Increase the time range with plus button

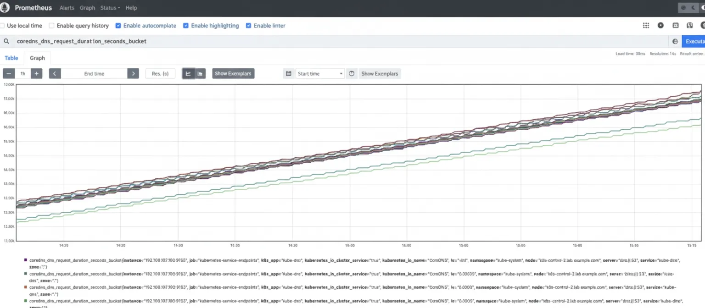point(37,73)
